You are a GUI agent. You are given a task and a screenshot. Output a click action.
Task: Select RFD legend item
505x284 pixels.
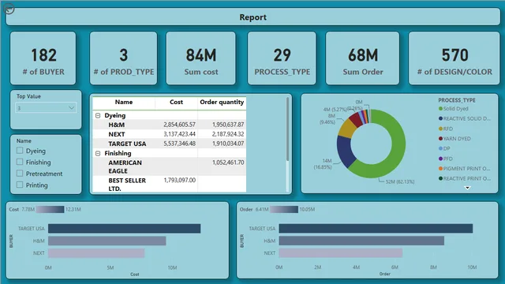click(446, 129)
